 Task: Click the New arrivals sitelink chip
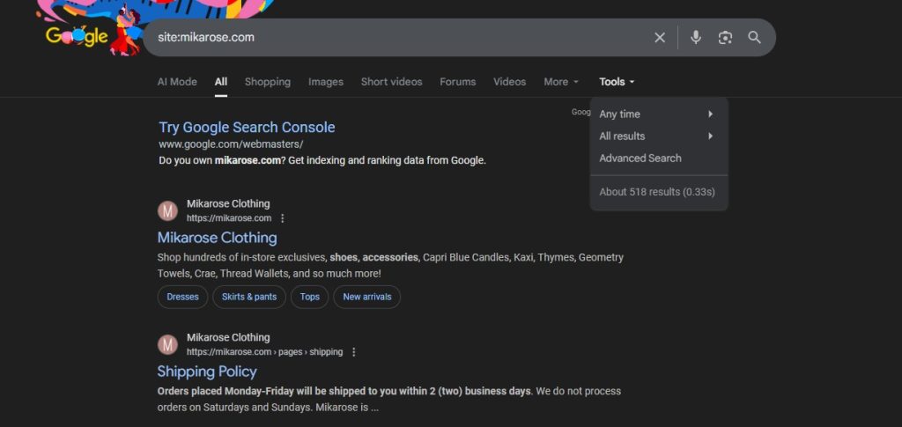tap(366, 297)
